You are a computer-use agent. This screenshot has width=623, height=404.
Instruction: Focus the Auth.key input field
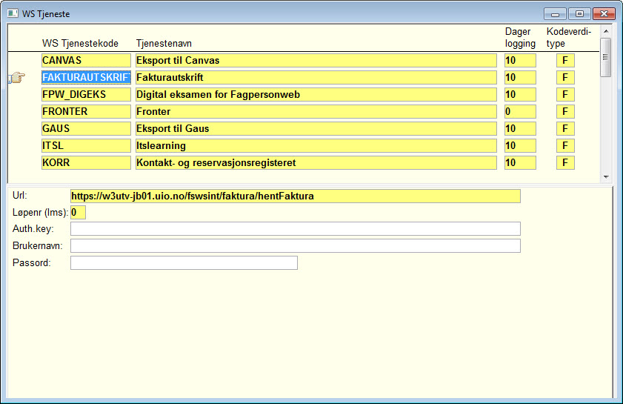tap(296, 228)
